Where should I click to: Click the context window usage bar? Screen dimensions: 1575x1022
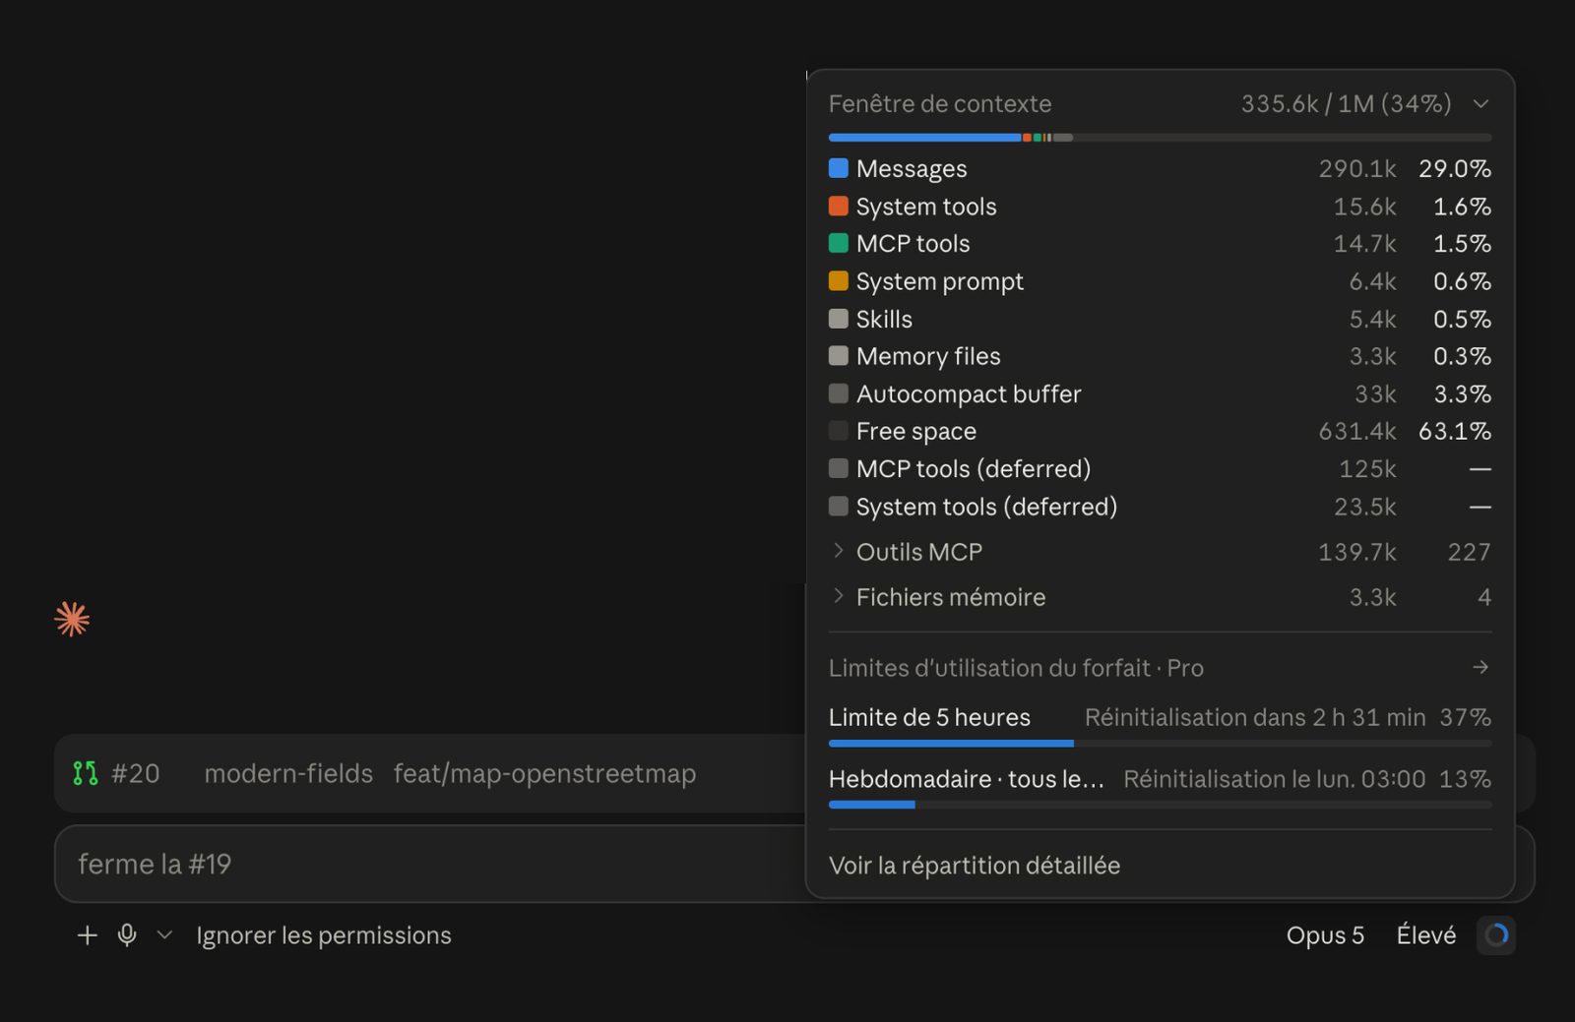pyautogui.click(x=1160, y=138)
